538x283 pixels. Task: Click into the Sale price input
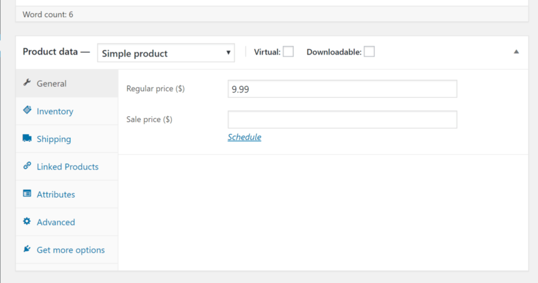(x=342, y=120)
